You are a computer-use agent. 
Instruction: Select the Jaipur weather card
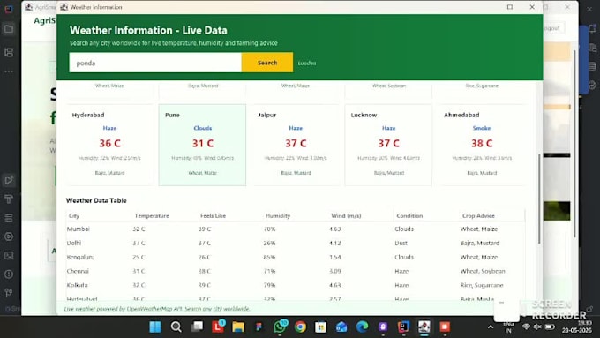[296, 145]
